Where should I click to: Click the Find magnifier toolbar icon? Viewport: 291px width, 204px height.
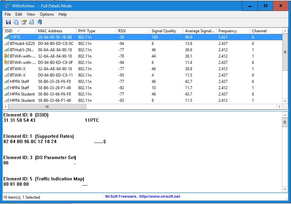point(31,22)
